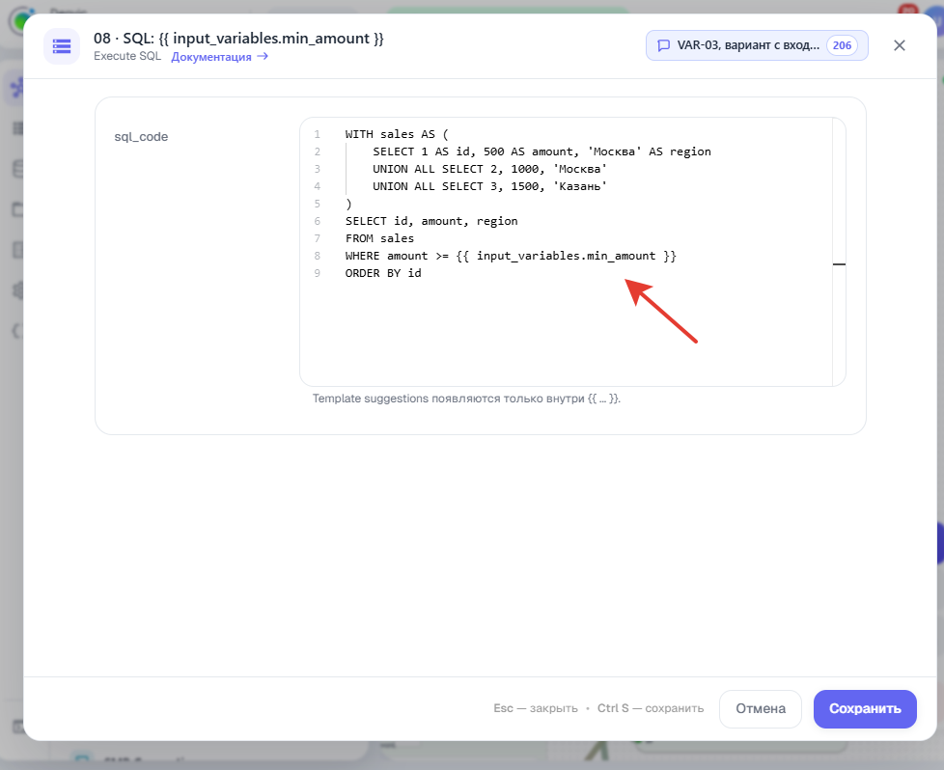The image size is (944, 770).
Task: Click line number 8 in the editor gutter
Action: tap(318, 256)
